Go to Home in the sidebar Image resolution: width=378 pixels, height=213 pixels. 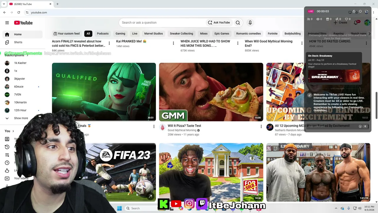(x=22, y=34)
